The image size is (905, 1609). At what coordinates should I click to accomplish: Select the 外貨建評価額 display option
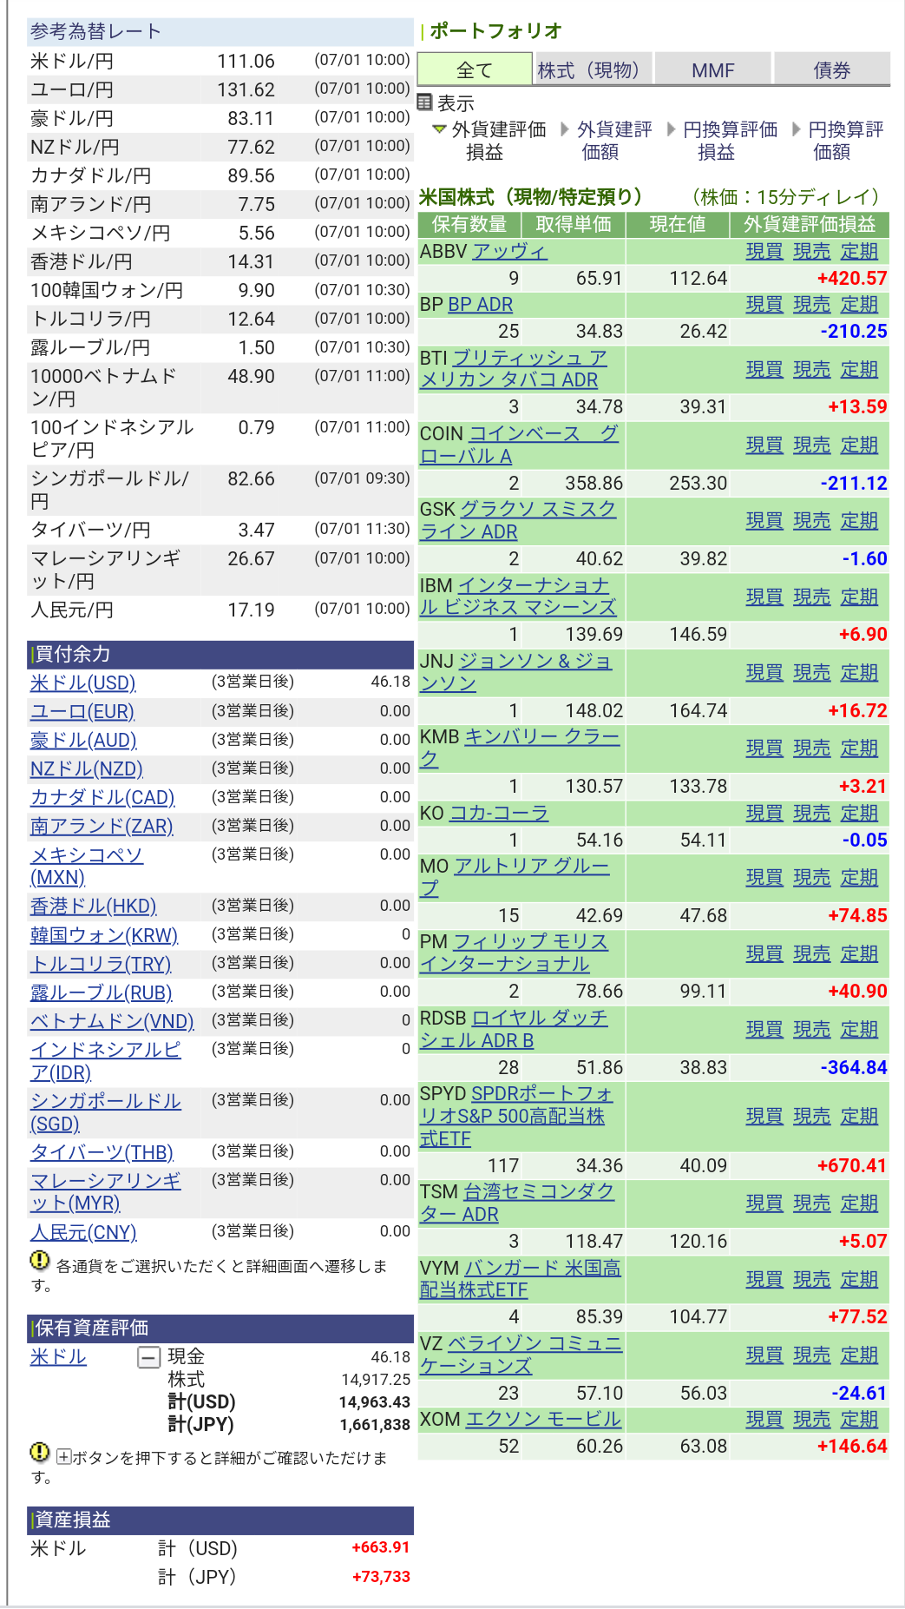(614, 141)
